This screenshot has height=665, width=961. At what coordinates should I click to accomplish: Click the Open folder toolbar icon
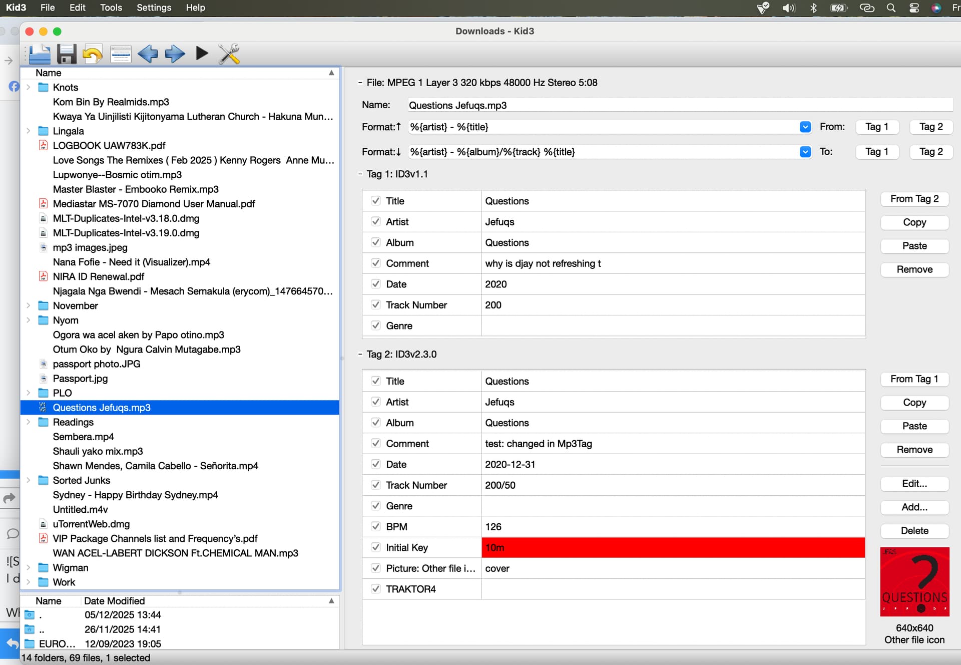(40, 54)
